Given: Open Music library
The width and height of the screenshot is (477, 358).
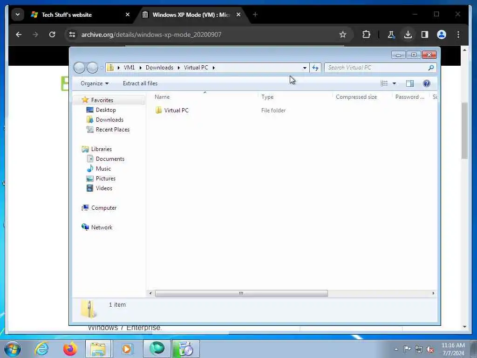Looking at the screenshot, I should point(103,169).
